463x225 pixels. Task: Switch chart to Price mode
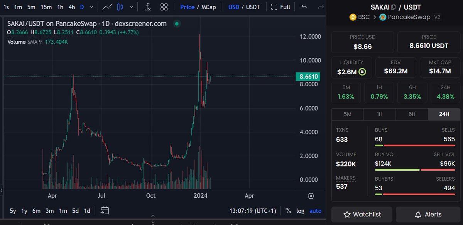[187, 7]
